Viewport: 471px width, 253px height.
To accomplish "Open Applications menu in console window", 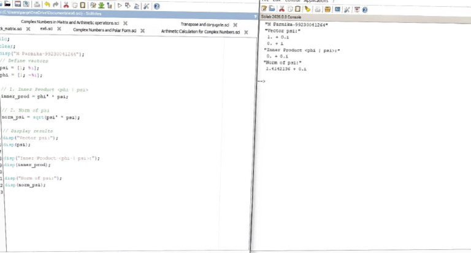I will click(316, 1).
